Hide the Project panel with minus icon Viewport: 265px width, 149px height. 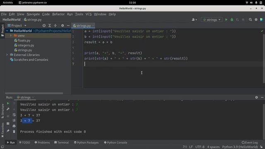[x=68, y=26]
